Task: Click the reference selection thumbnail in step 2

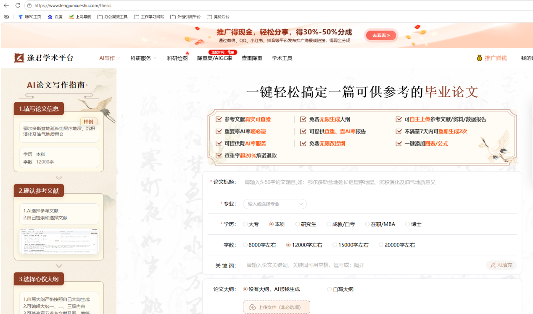Action: [59, 241]
